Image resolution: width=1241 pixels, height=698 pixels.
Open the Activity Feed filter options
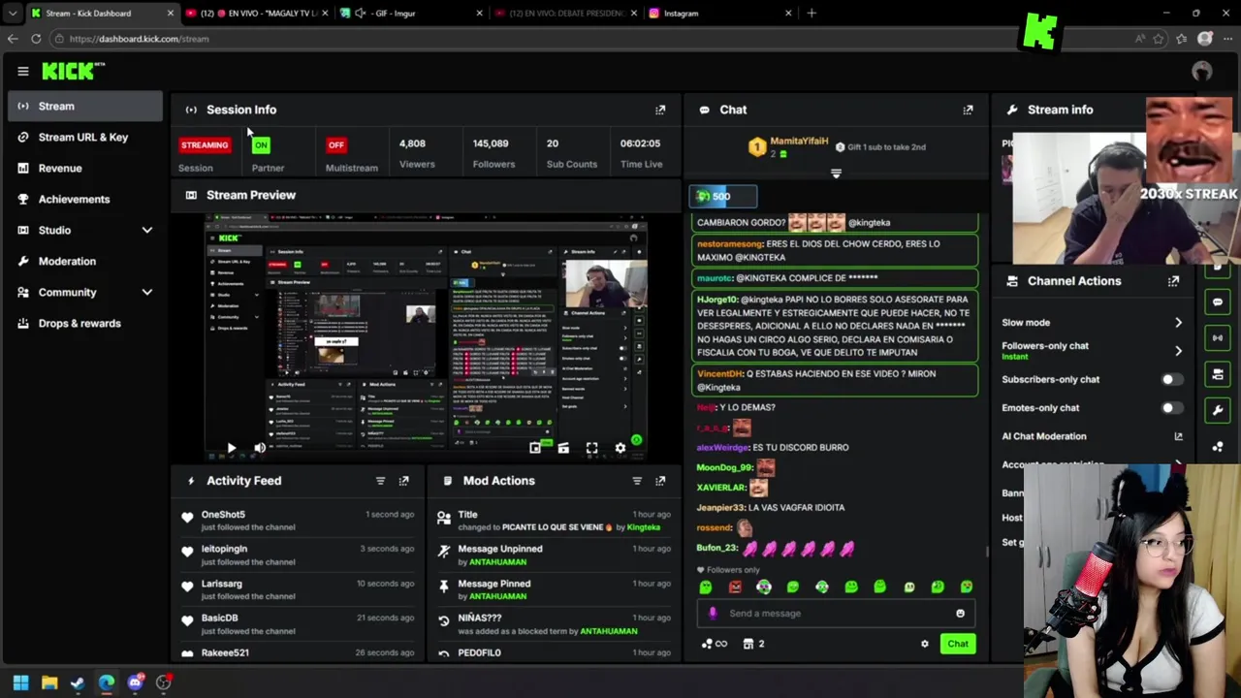pyautogui.click(x=380, y=481)
